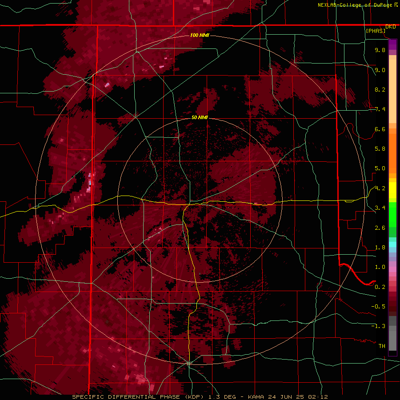This screenshot has width=400, height=400.
Task: Click the 1.8 value on the scale
Action: 380,248
